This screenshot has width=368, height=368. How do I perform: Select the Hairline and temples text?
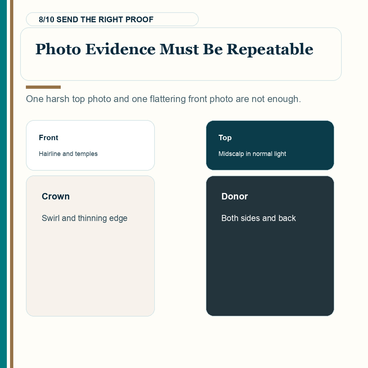[x=68, y=154]
